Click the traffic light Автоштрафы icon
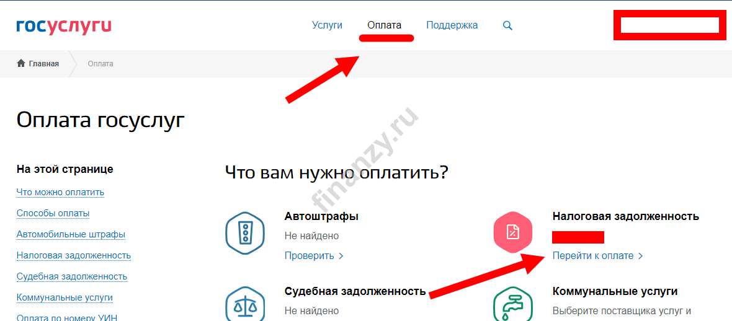 [x=246, y=233]
